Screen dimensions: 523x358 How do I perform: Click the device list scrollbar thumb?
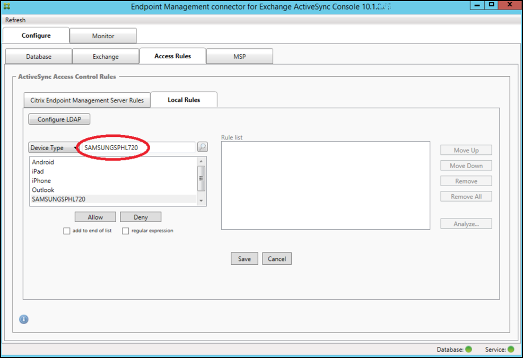(201, 178)
